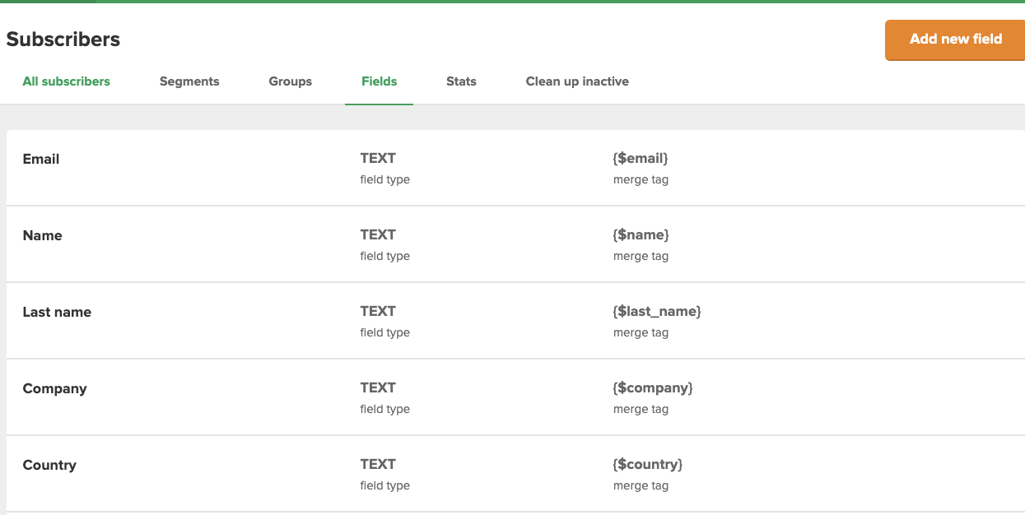This screenshot has height=515, width=1025.
Task: Click the TEXT field type of Email
Action: pos(378,158)
